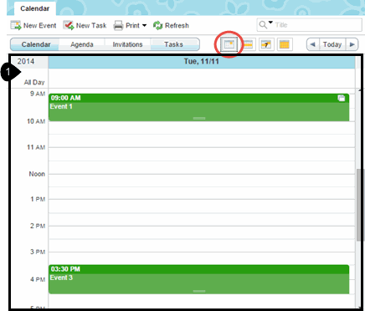The width and height of the screenshot is (365, 311).
Task: Jump to Today
Action: pos(332,44)
